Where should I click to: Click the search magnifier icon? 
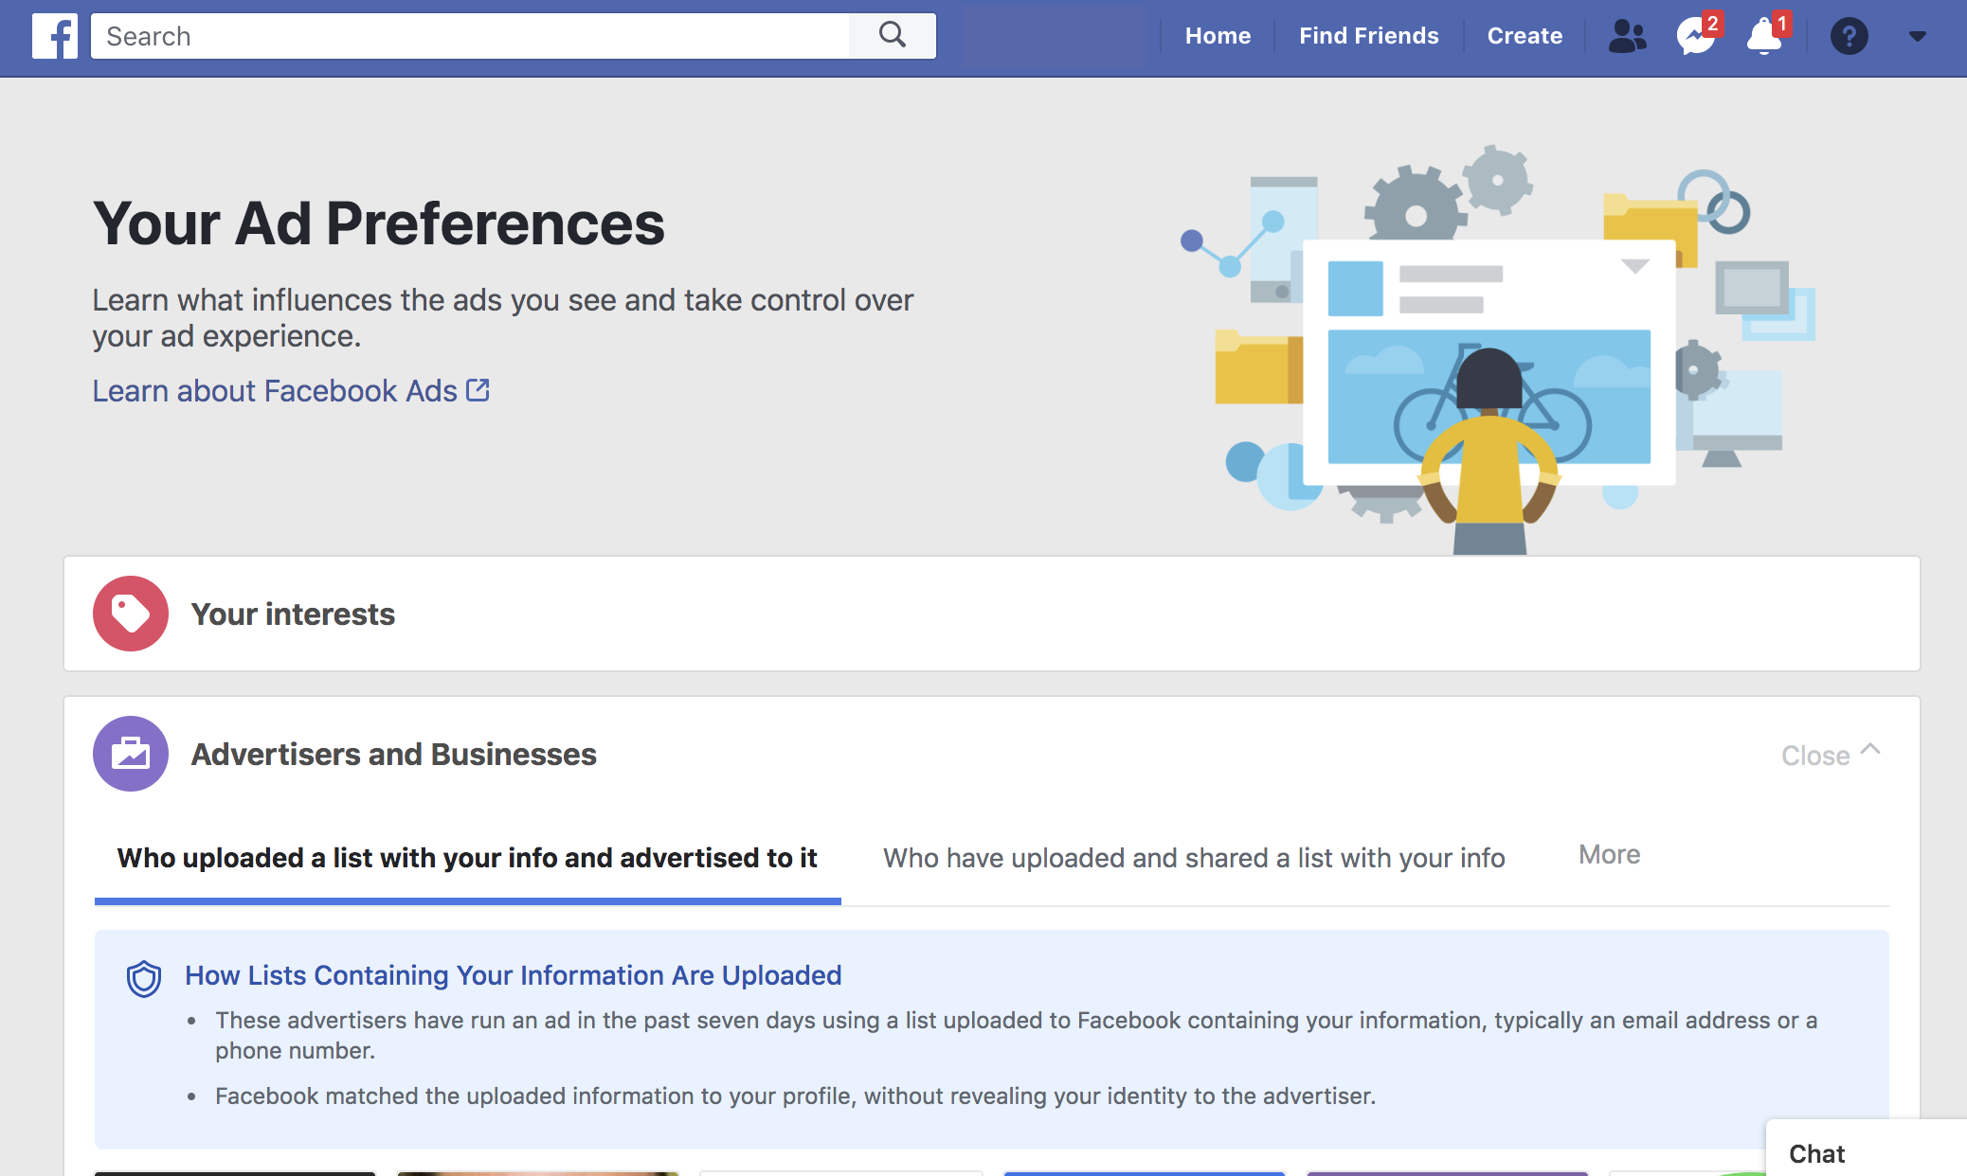pyautogui.click(x=892, y=36)
